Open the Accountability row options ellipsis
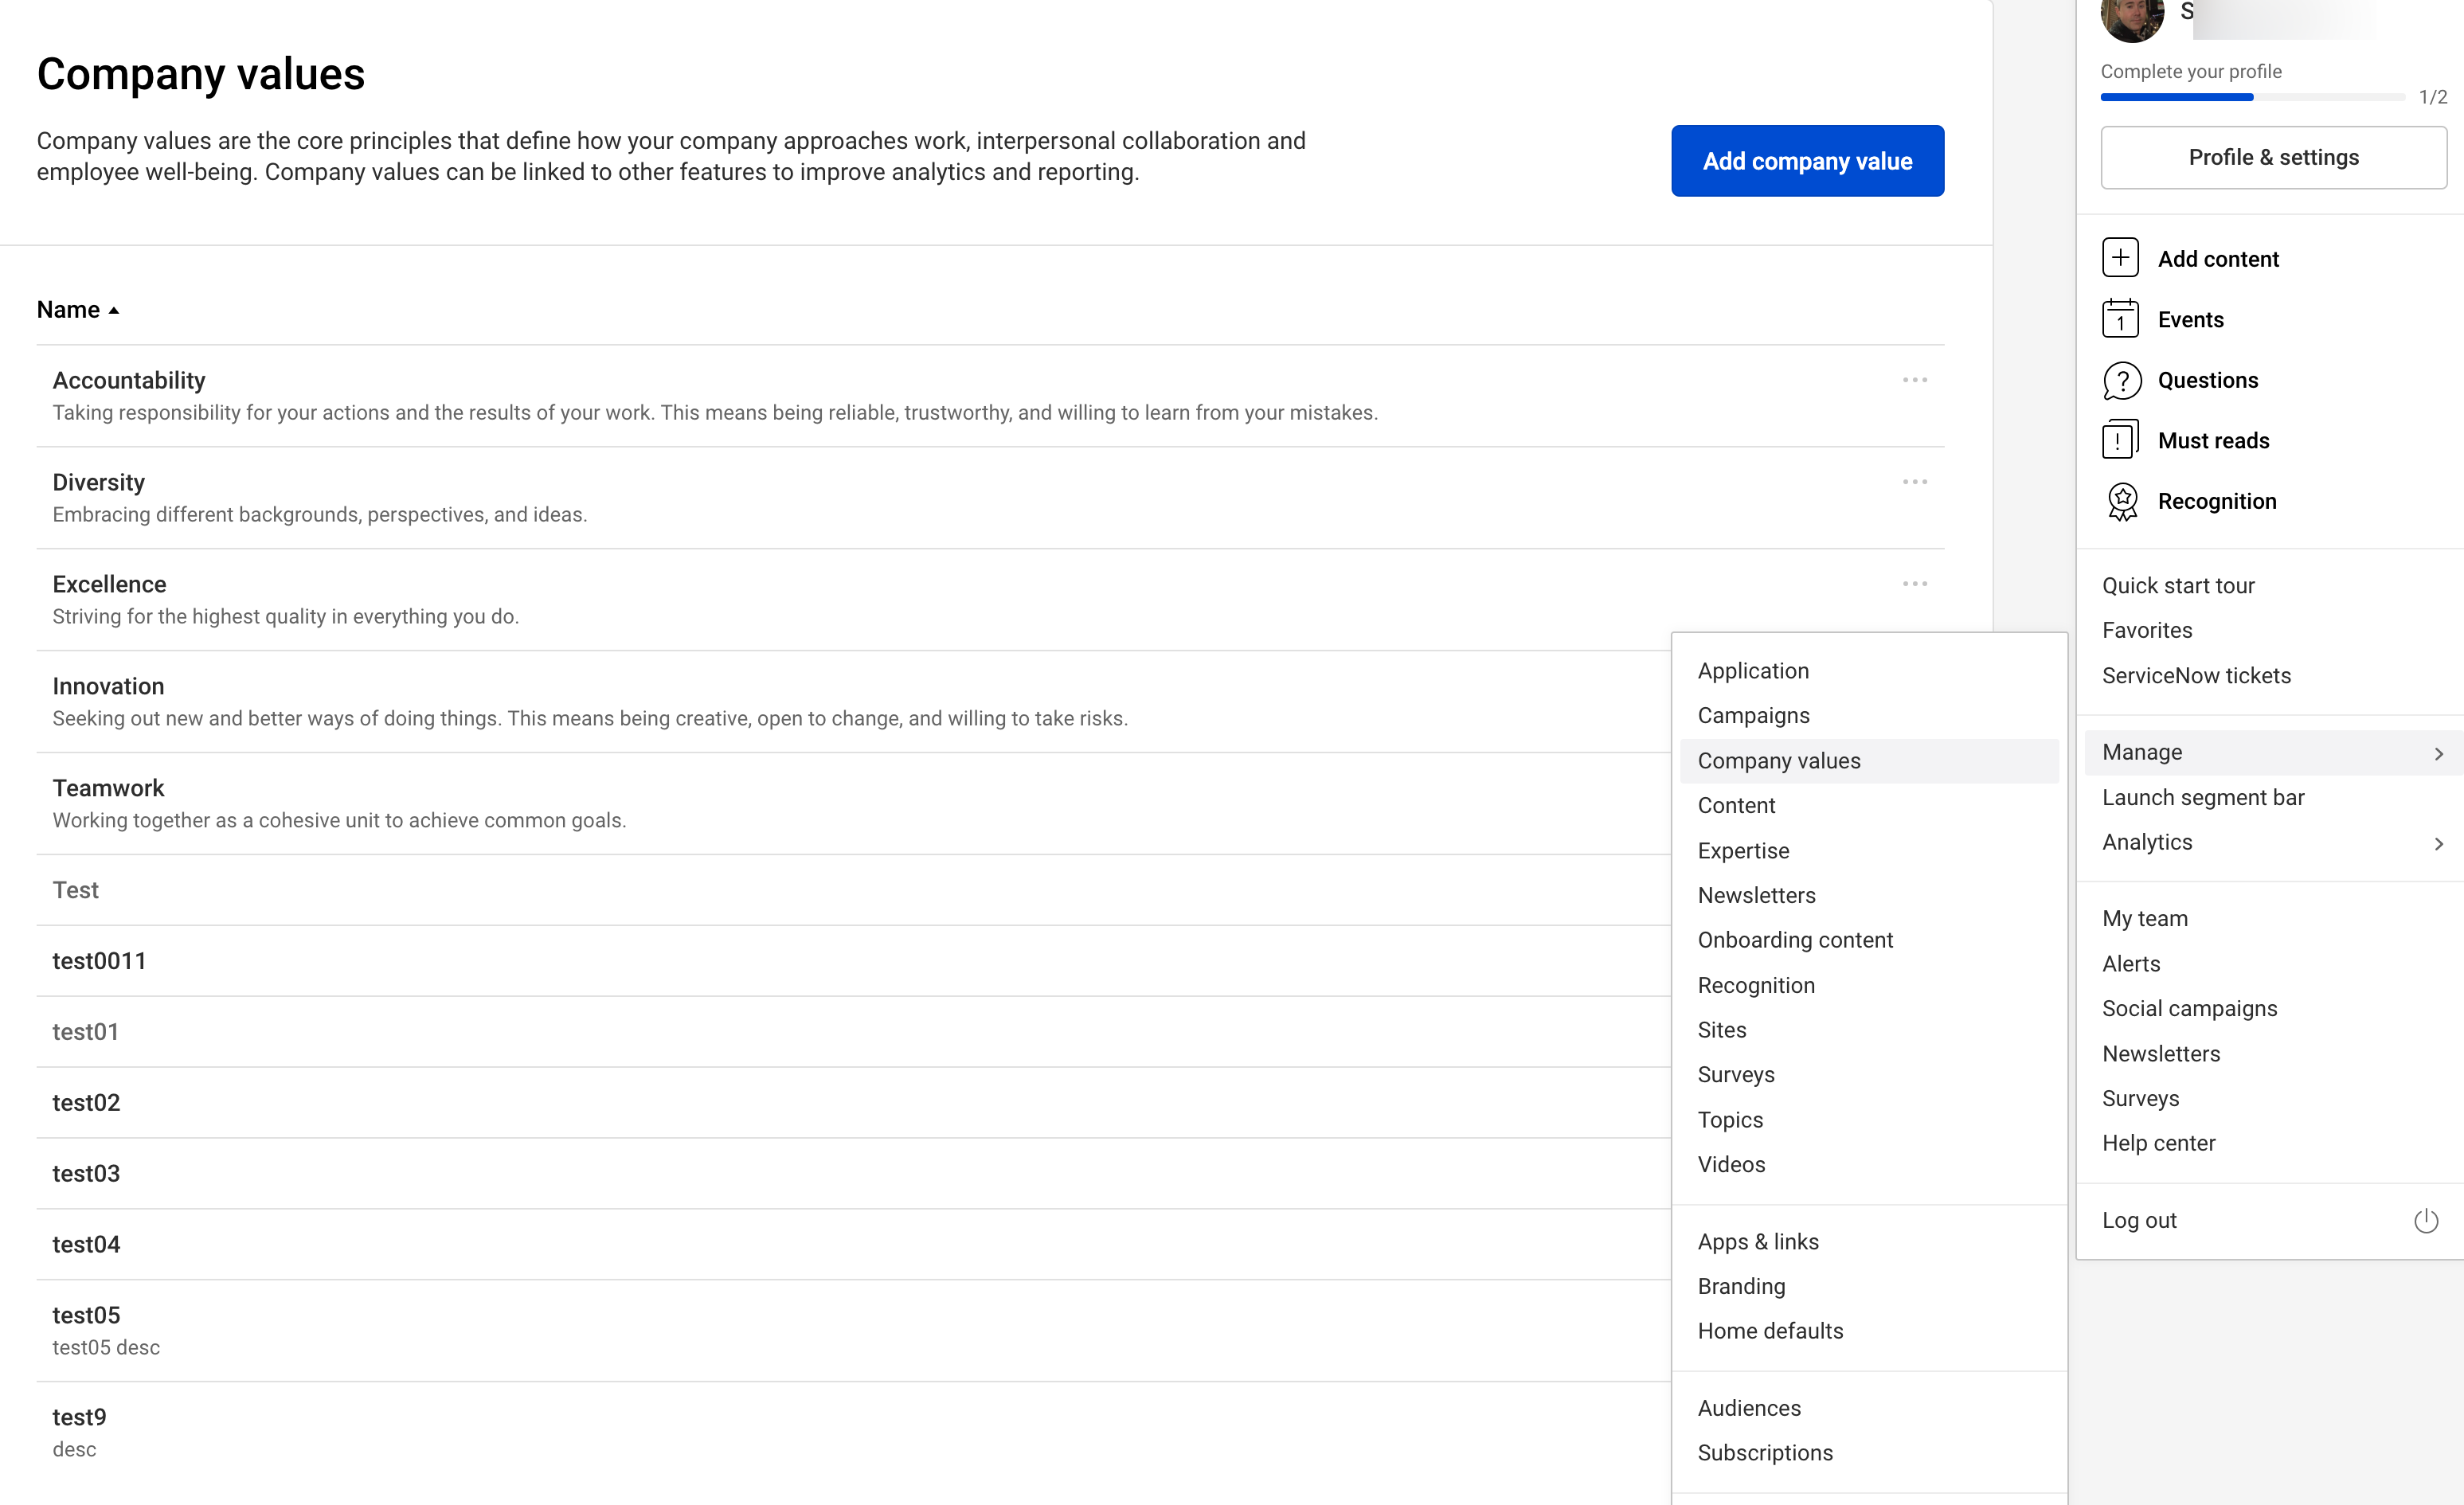The width and height of the screenshot is (2464, 1505). 1914,380
